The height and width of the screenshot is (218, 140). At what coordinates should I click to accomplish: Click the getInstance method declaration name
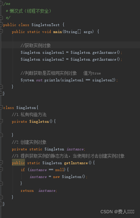tap(76, 163)
